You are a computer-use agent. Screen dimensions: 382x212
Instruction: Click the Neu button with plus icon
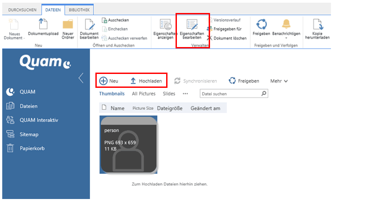(x=109, y=81)
